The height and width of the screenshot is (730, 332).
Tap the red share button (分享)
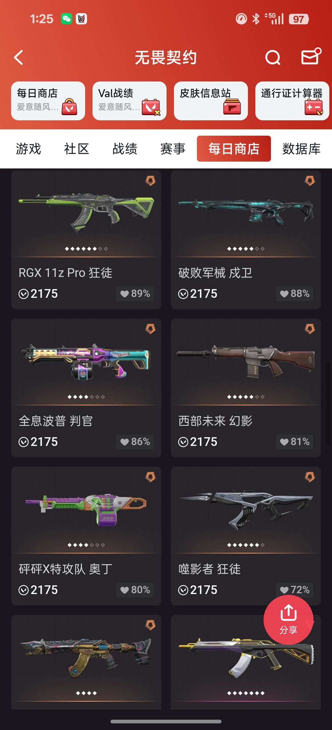tap(288, 620)
